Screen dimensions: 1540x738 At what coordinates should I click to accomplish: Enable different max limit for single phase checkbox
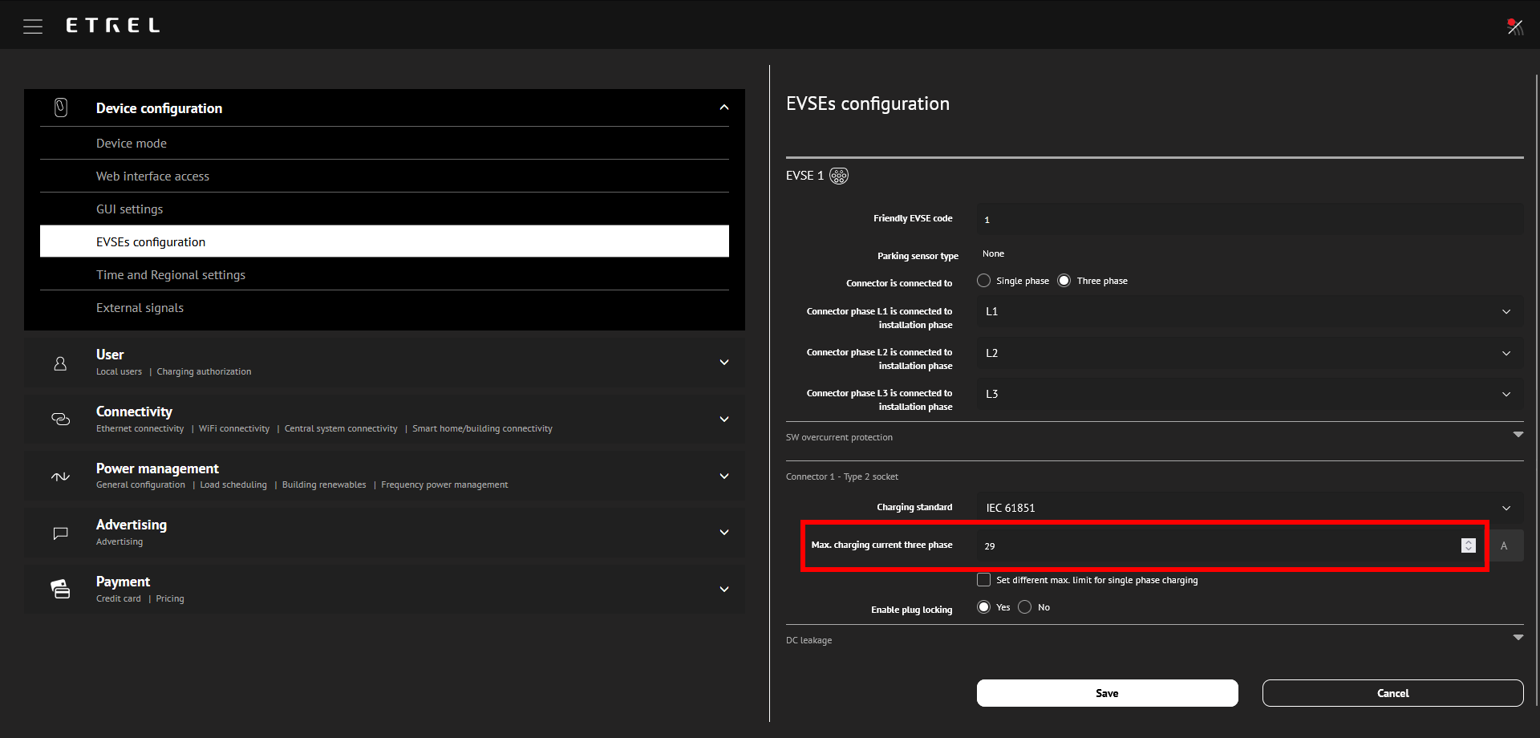[x=983, y=580]
